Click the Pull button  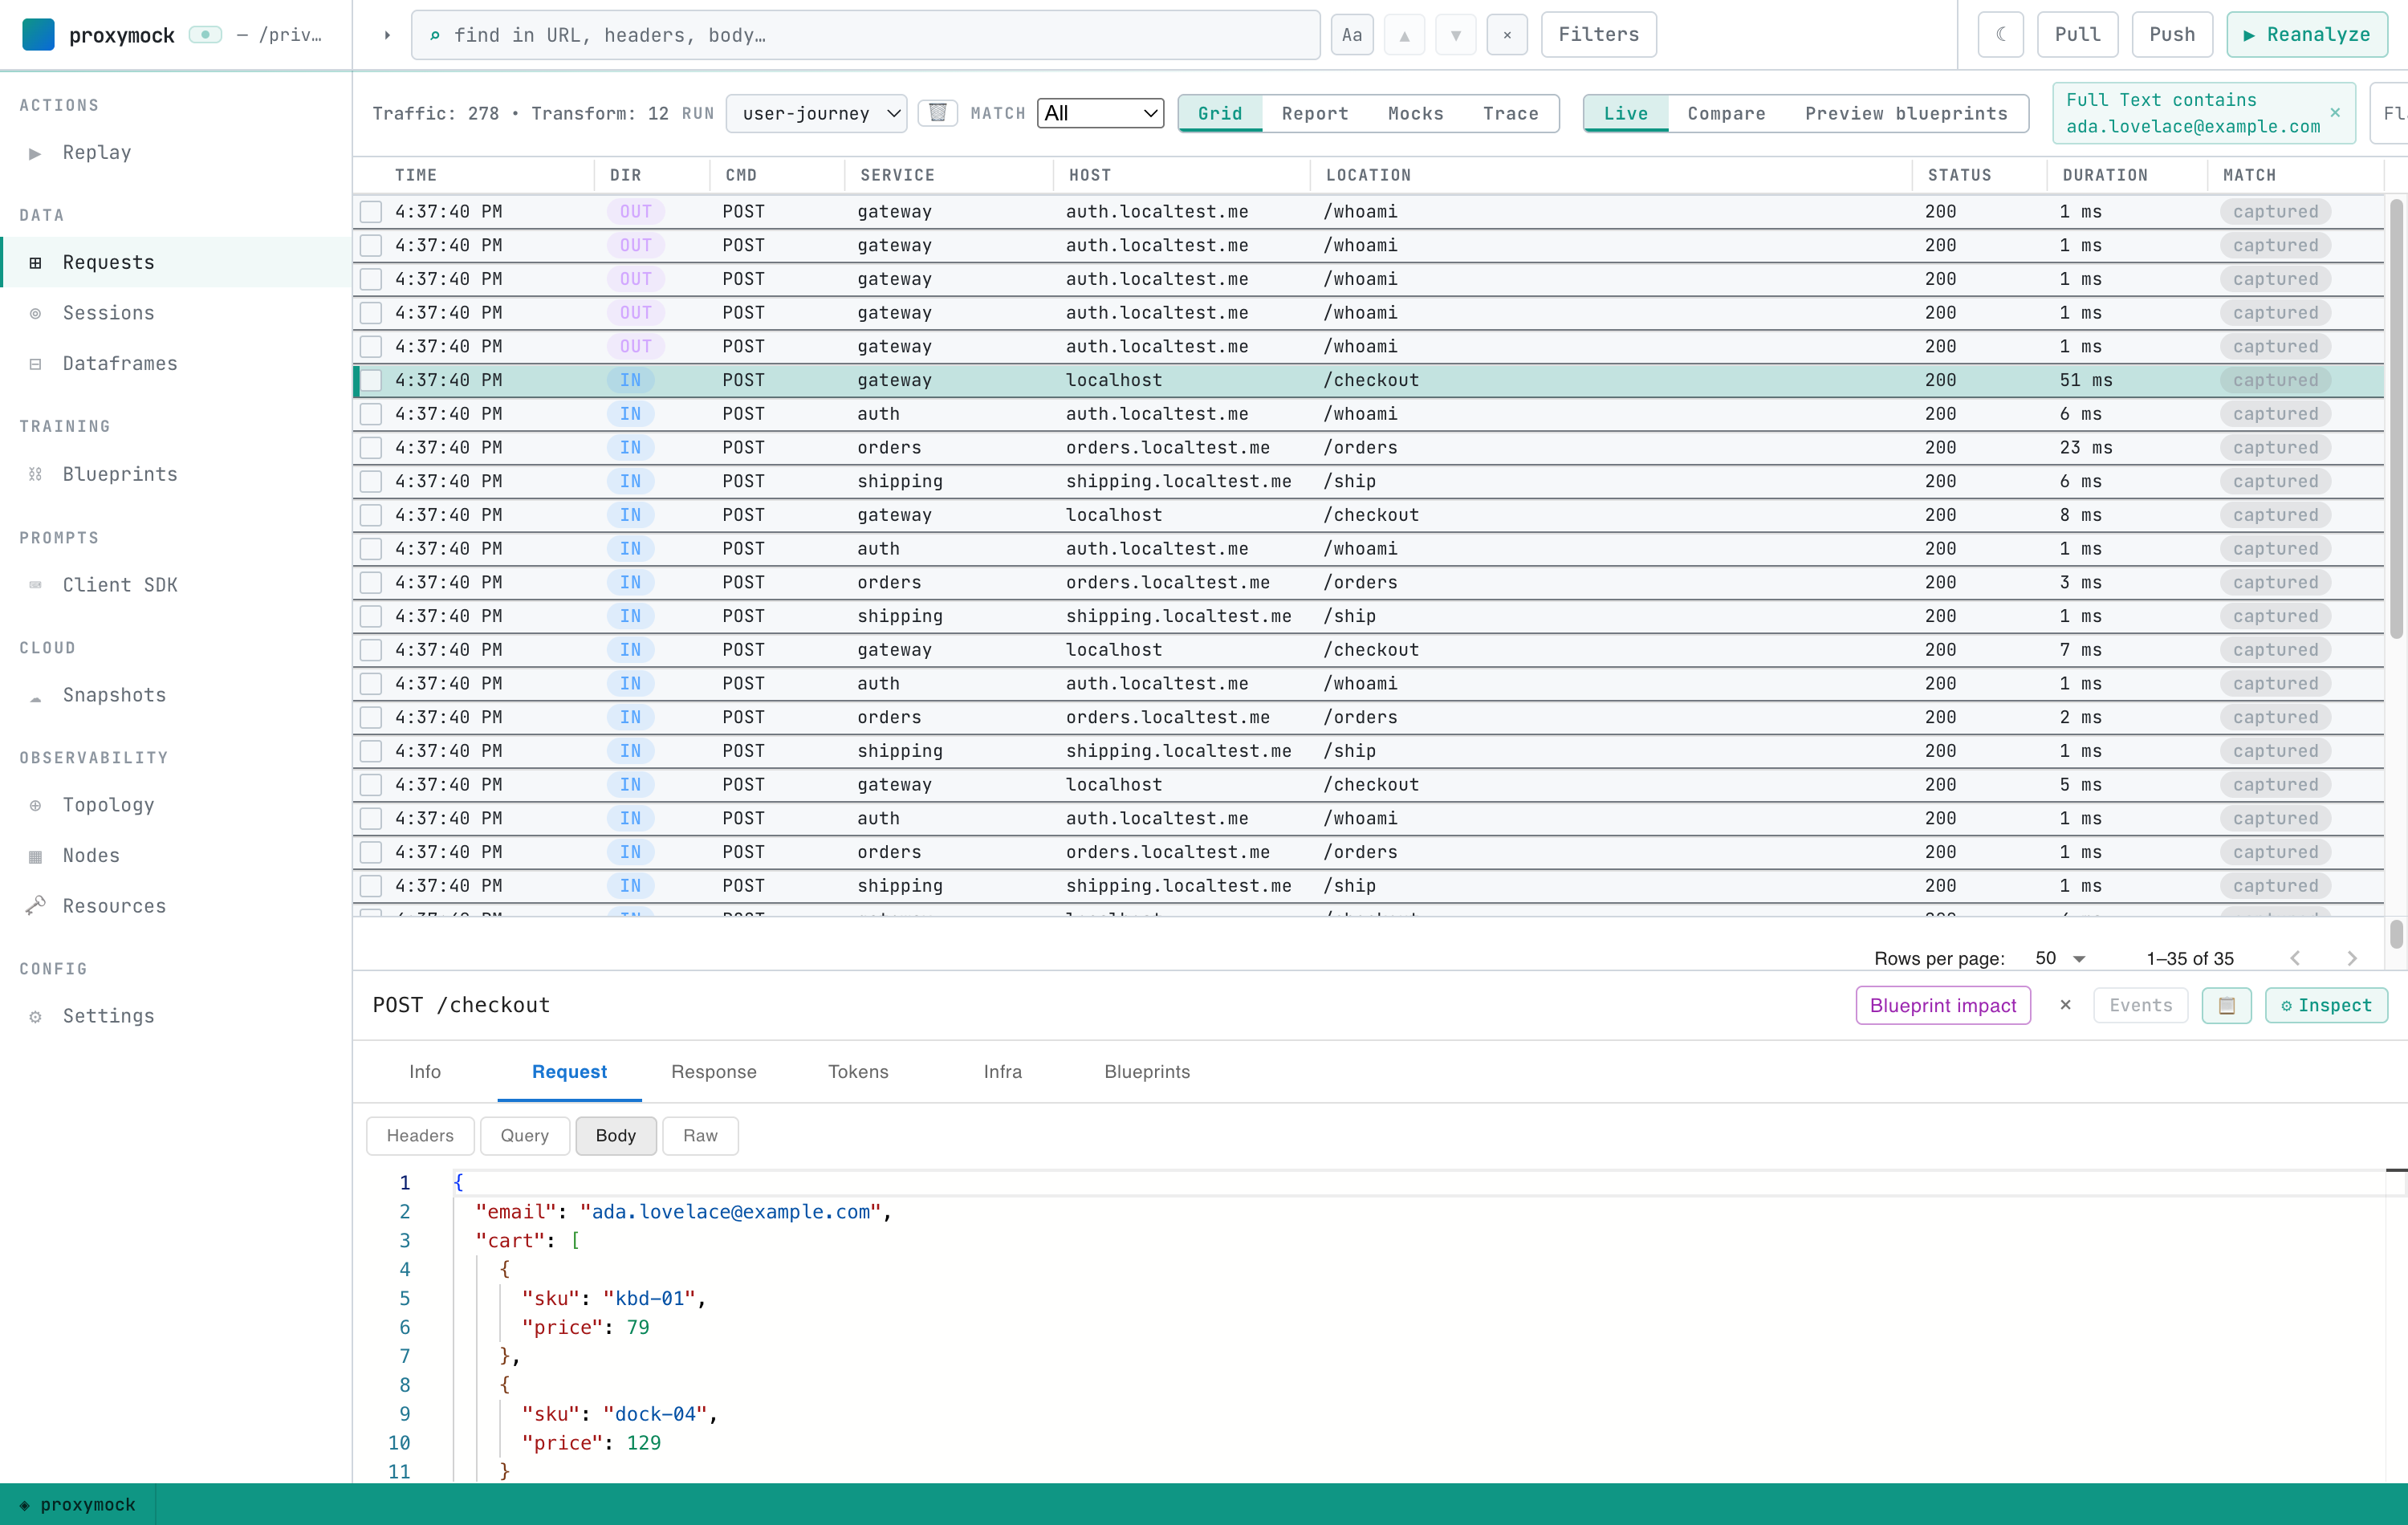pos(2077,35)
